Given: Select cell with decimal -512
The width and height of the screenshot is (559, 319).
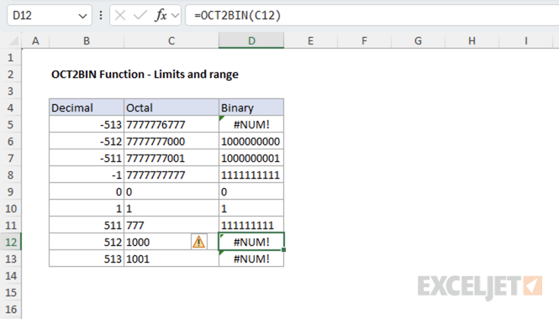Looking at the screenshot, I should [x=87, y=141].
